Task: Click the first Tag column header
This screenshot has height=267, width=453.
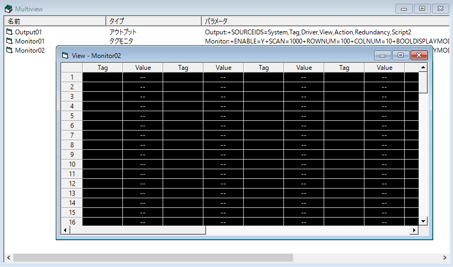Action: (x=103, y=68)
